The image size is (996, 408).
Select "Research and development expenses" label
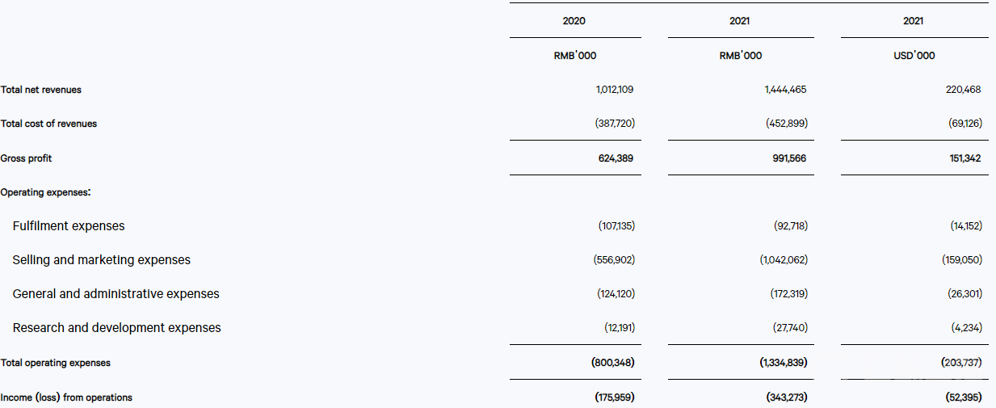click(116, 328)
